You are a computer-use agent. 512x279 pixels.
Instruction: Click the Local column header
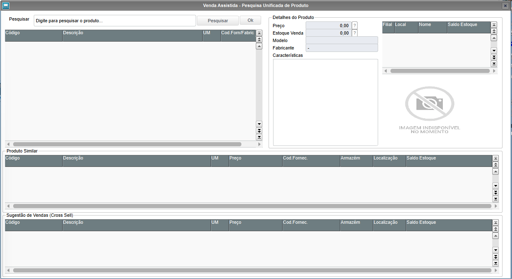point(406,28)
